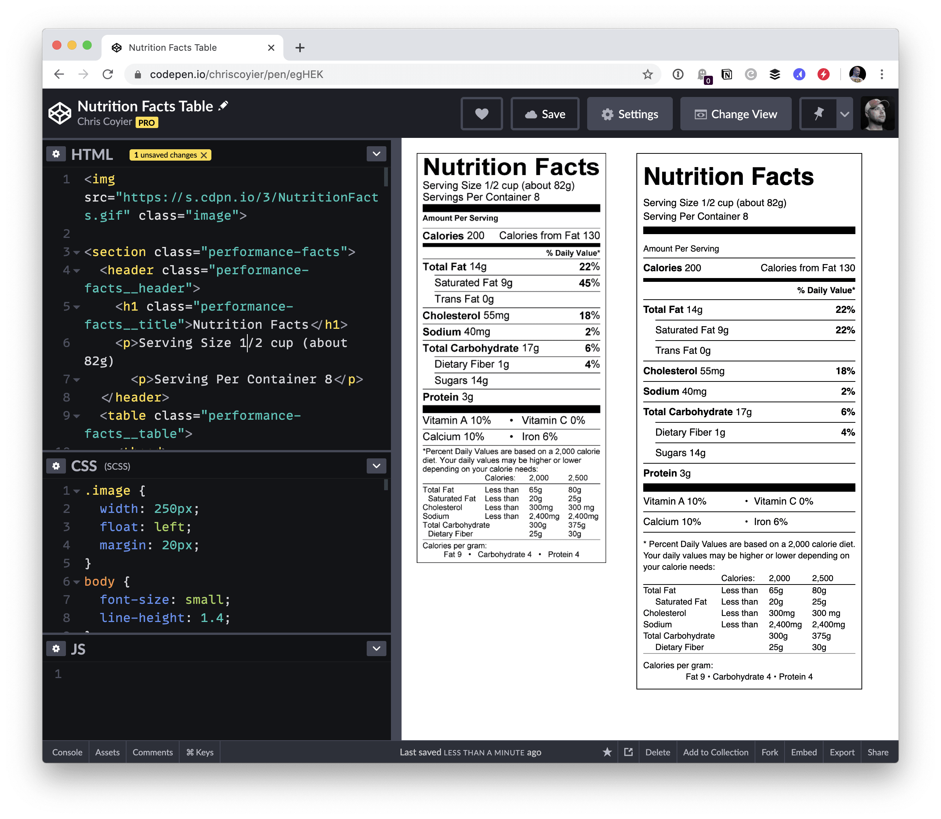Viewport: 941px width, 819px height.
Task: Fold the .image CSS rule
Action: (76, 491)
